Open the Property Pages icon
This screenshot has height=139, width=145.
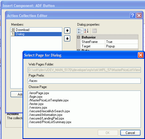click(x=94, y=31)
